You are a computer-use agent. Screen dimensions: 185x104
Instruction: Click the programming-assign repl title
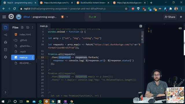coord(45,17)
